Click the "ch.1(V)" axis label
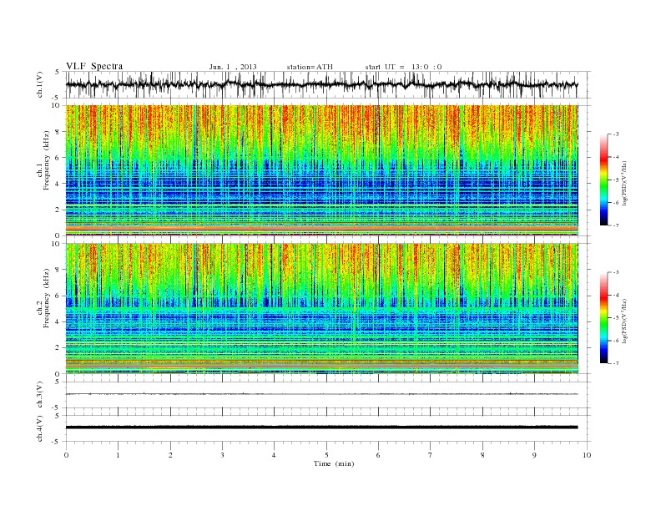 (40, 86)
